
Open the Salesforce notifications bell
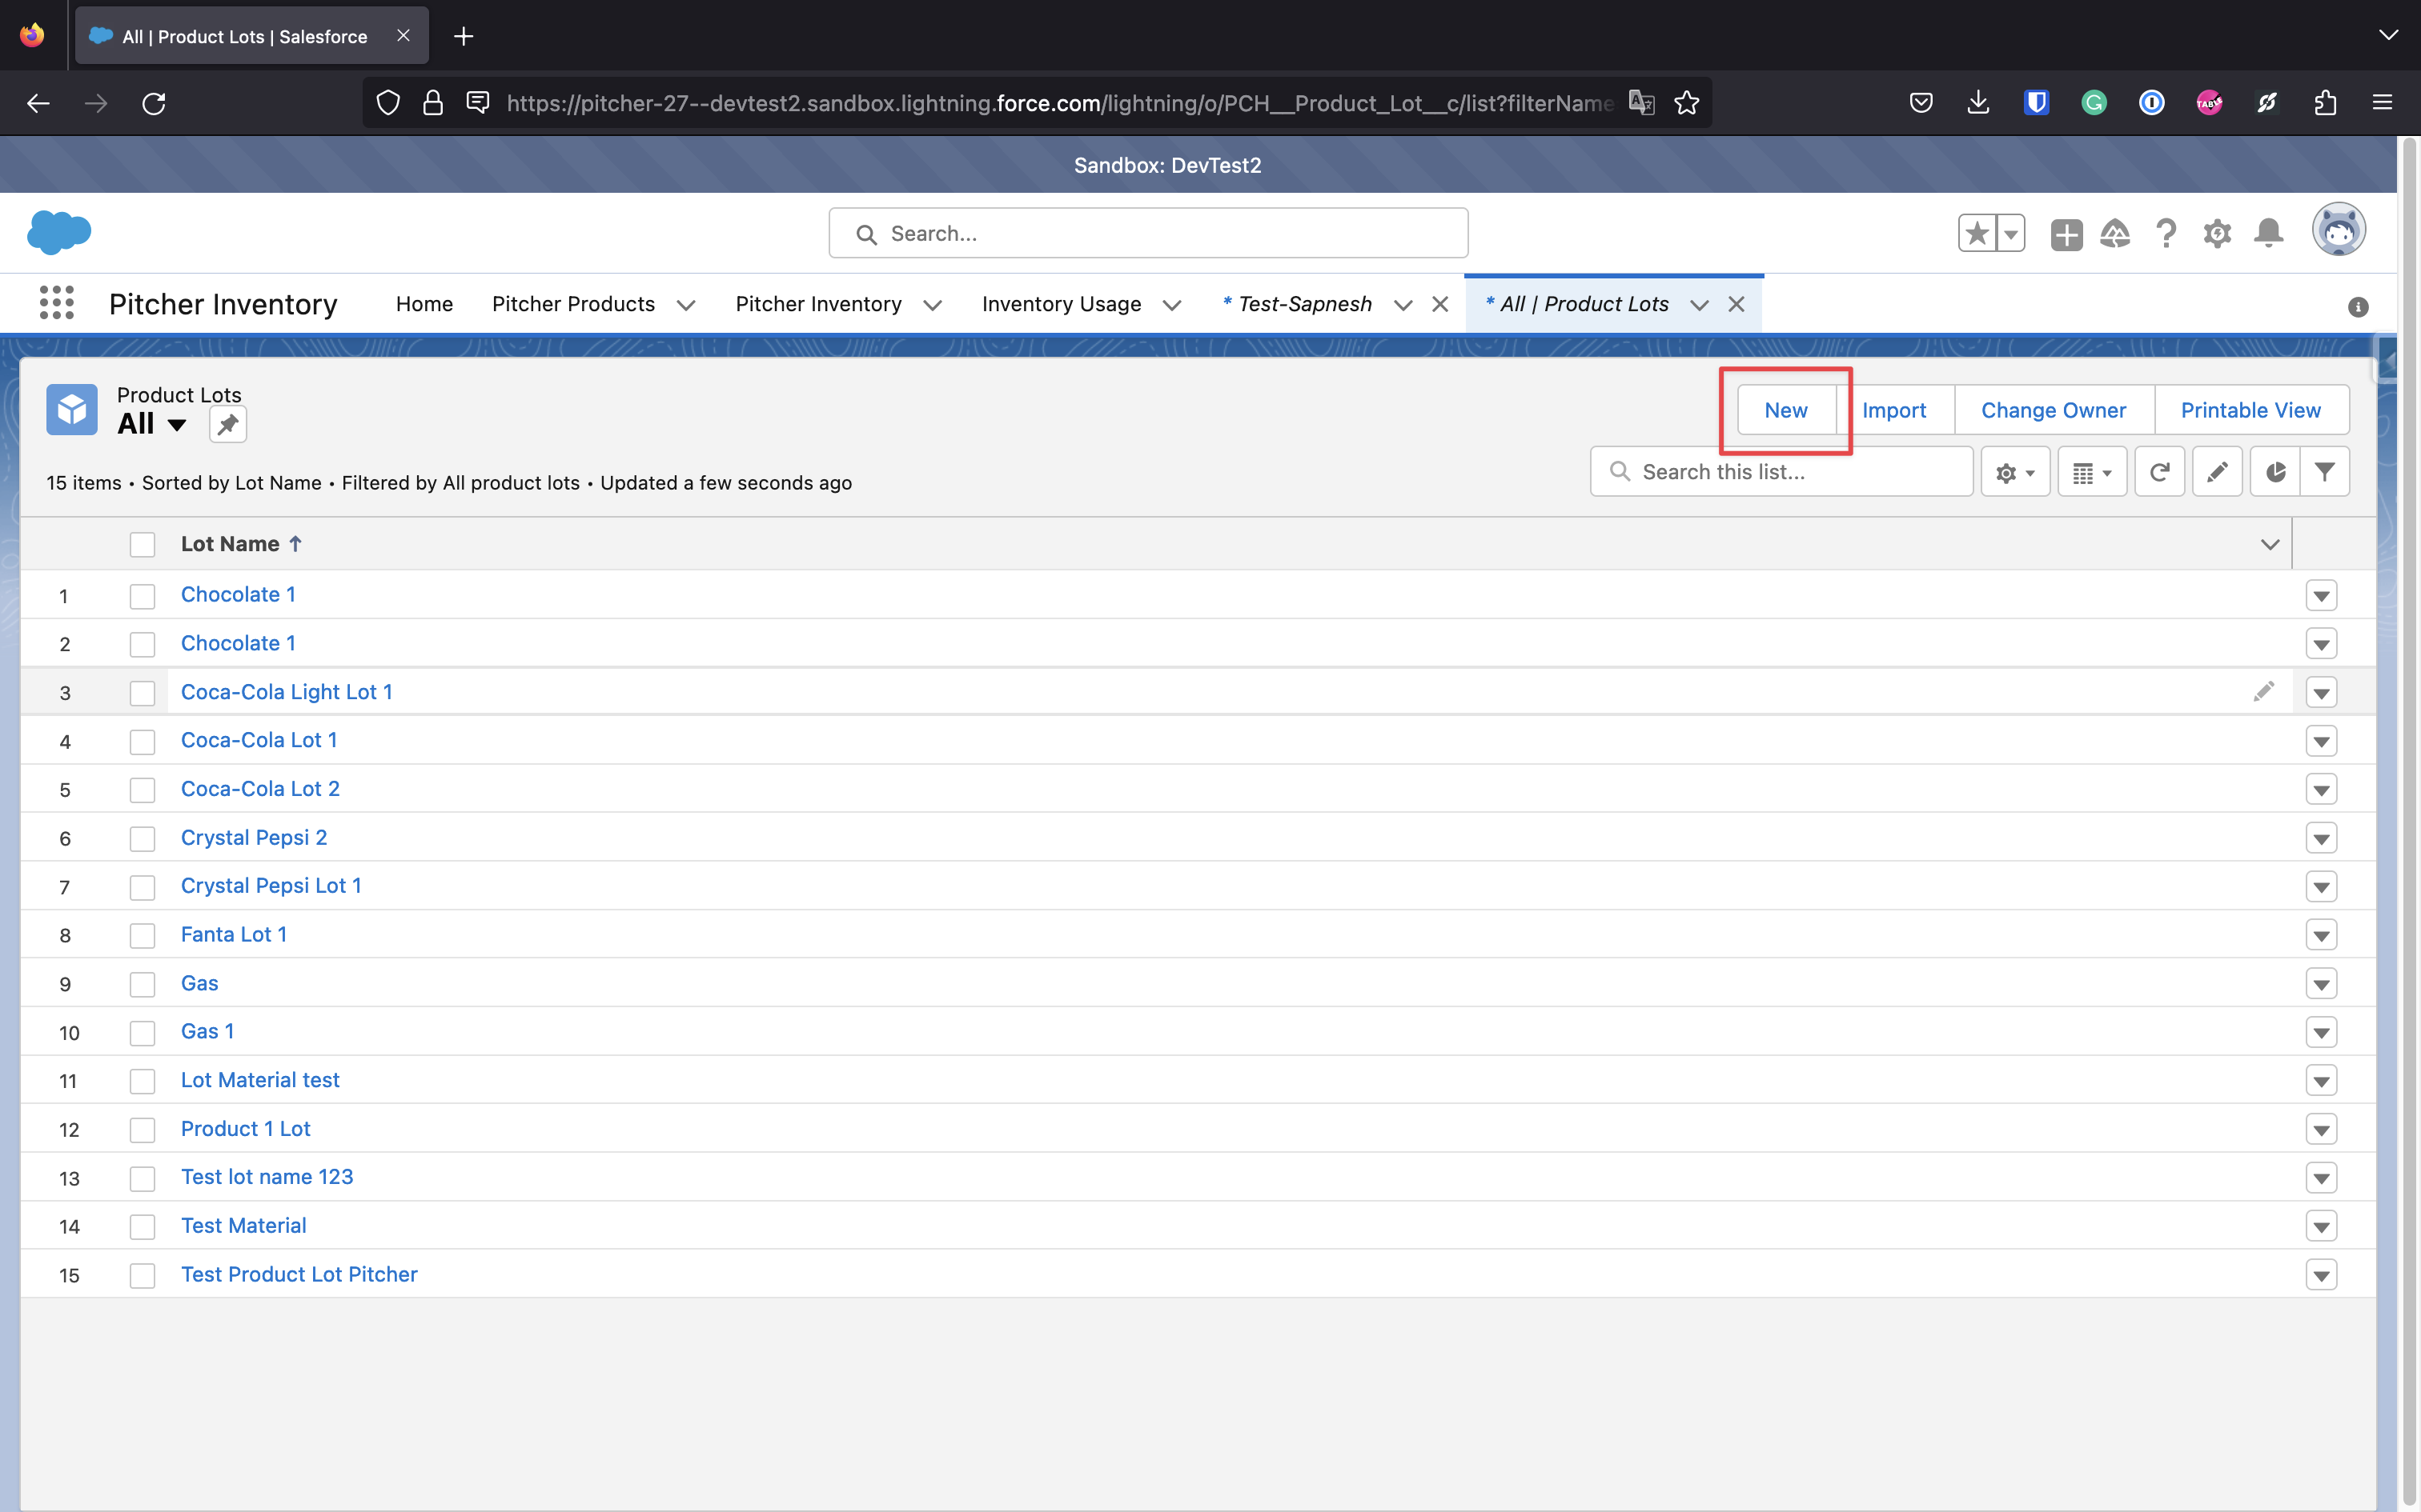click(2268, 234)
